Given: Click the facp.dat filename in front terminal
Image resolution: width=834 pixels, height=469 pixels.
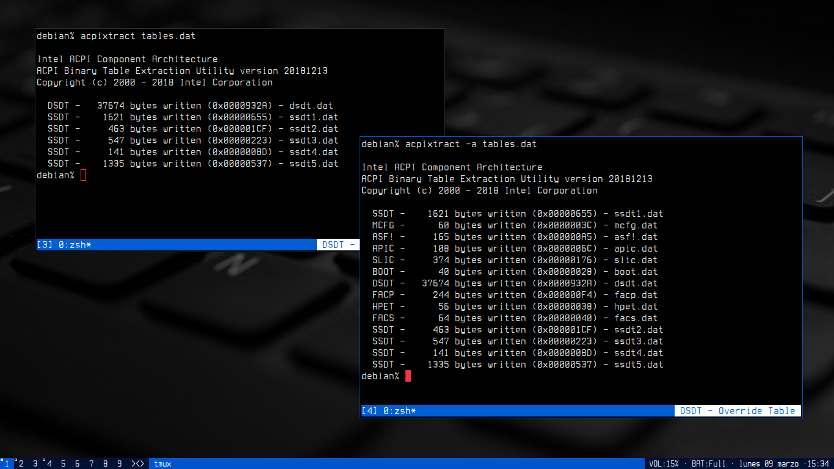Looking at the screenshot, I should [x=636, y=295].
